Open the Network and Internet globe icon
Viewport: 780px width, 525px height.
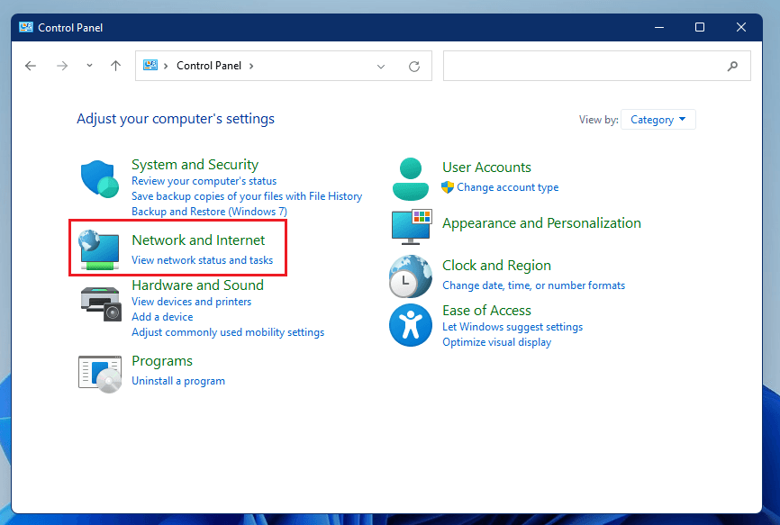99,249
